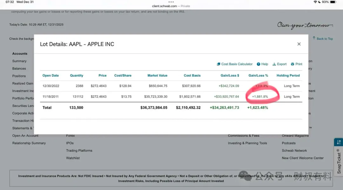Click the Back to Top arrow icon
343x190 pixels.
pyautogui.click(x=314, y=38)
